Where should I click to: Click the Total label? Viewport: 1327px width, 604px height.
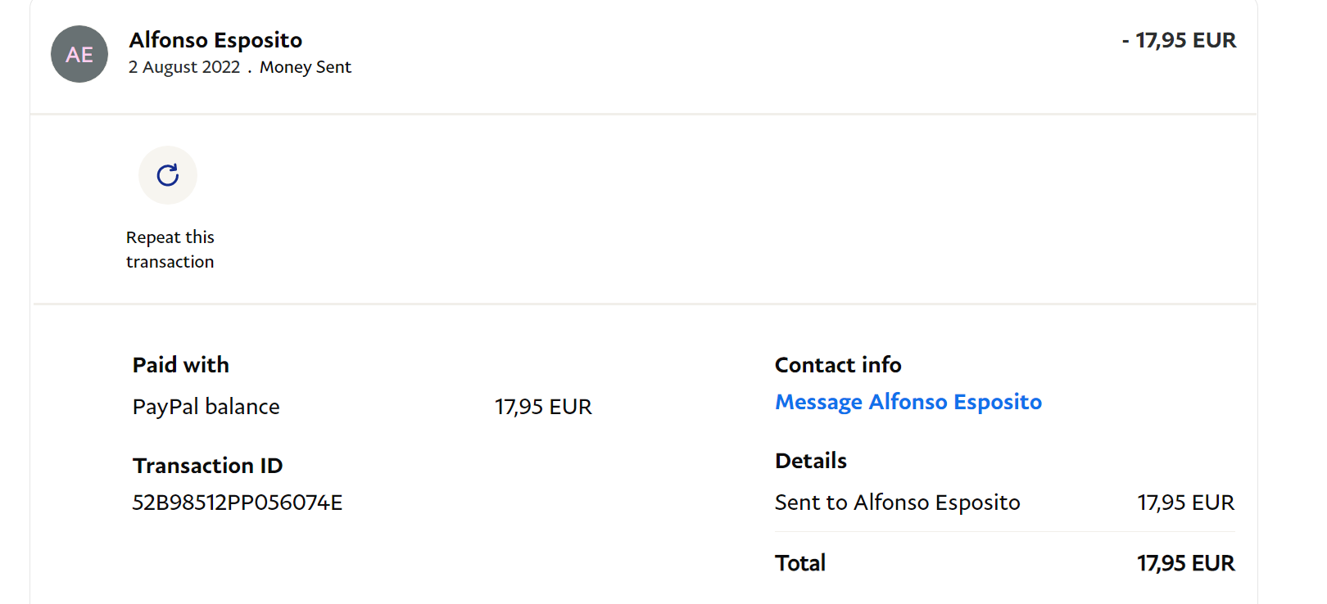800,563
